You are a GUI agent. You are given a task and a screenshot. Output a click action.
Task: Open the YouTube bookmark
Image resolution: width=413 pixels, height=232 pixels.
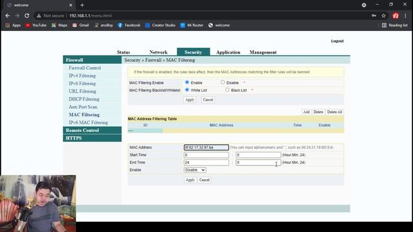[36, 25]
